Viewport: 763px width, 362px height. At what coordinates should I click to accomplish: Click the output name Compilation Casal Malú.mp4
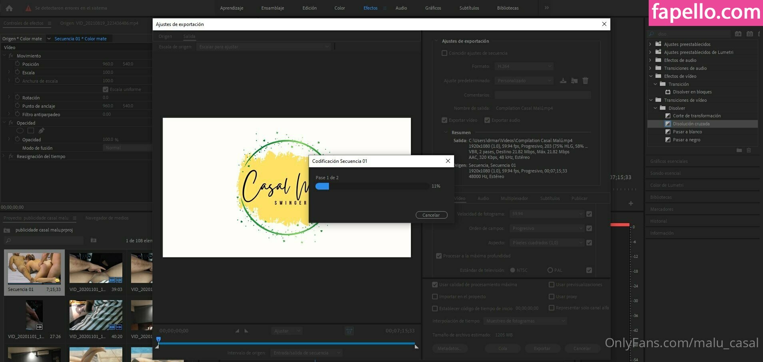coord(524,108)
